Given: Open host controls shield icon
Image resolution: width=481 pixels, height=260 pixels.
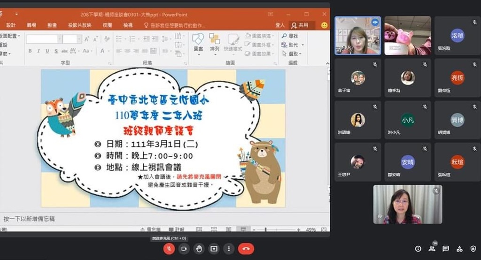Looking at the screenshot, I should coord(473,249).
